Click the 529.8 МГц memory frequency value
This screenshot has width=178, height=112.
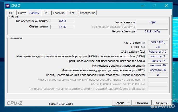[x=158, y=42]
